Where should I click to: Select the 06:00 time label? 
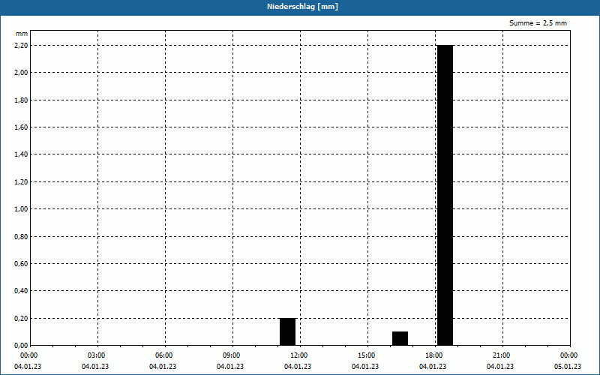(164, 355)
